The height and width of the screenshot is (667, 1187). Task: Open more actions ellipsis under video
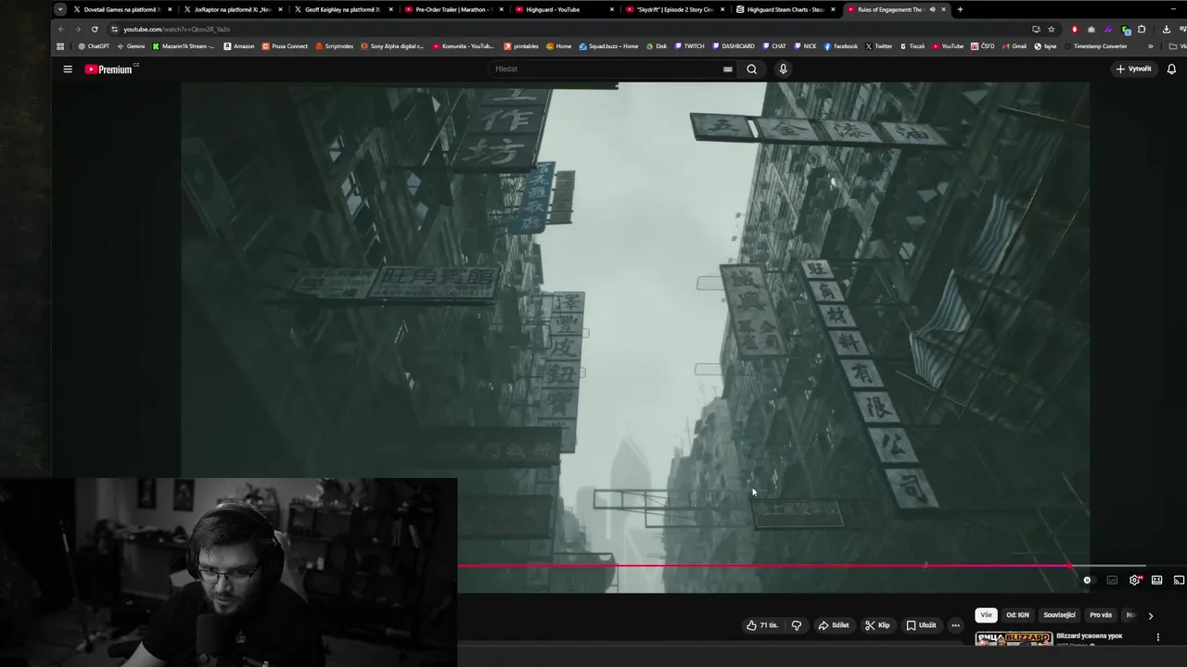click(x=955, y=625)
